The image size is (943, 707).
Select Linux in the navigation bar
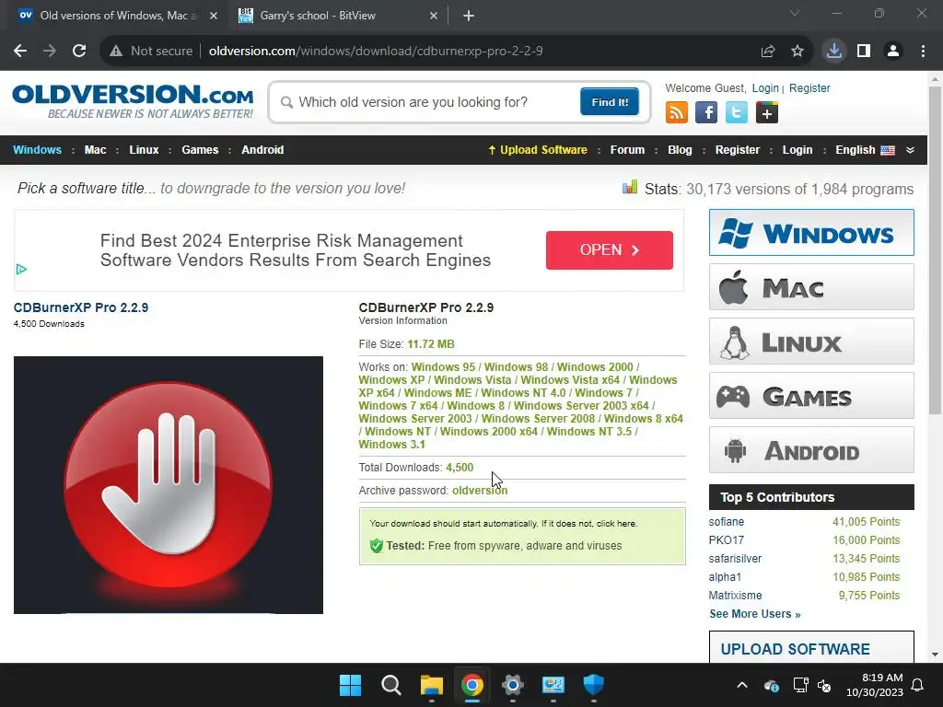pyautogui.click(x=144, y=150)
